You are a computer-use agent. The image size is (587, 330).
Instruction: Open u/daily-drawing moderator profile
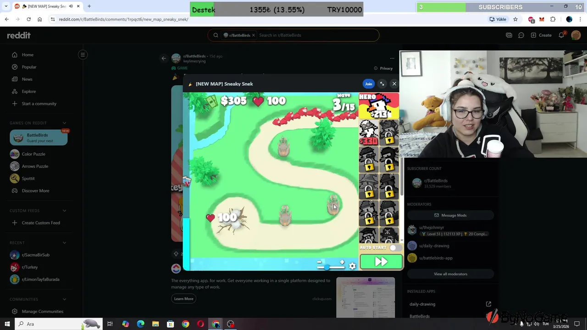click(434, 246)
